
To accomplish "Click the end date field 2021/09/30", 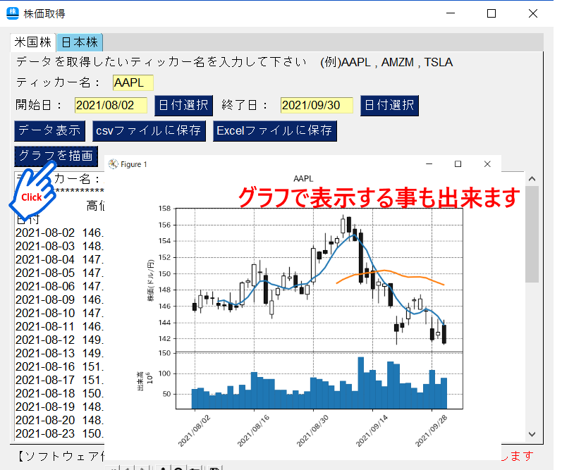I will pos(317,105).
